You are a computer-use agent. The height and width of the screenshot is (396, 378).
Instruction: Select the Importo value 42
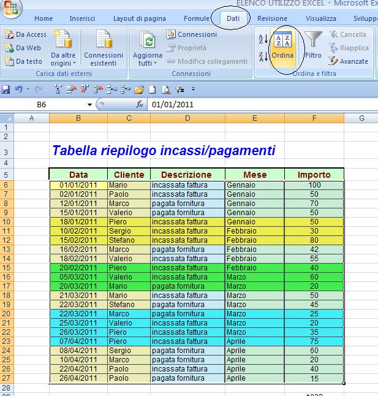pyautogui.click(x=314, y=249)
